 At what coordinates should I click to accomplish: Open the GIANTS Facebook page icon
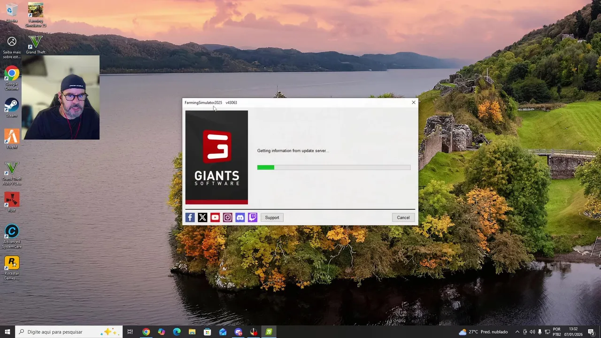[x=190, y=217]
